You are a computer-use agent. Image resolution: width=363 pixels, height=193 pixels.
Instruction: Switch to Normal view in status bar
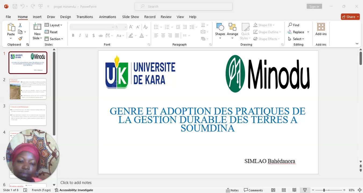(x=273, y=190)
